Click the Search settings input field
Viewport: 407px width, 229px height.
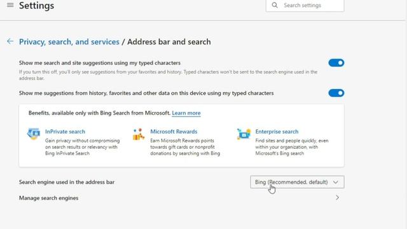[x=305, y=6]
